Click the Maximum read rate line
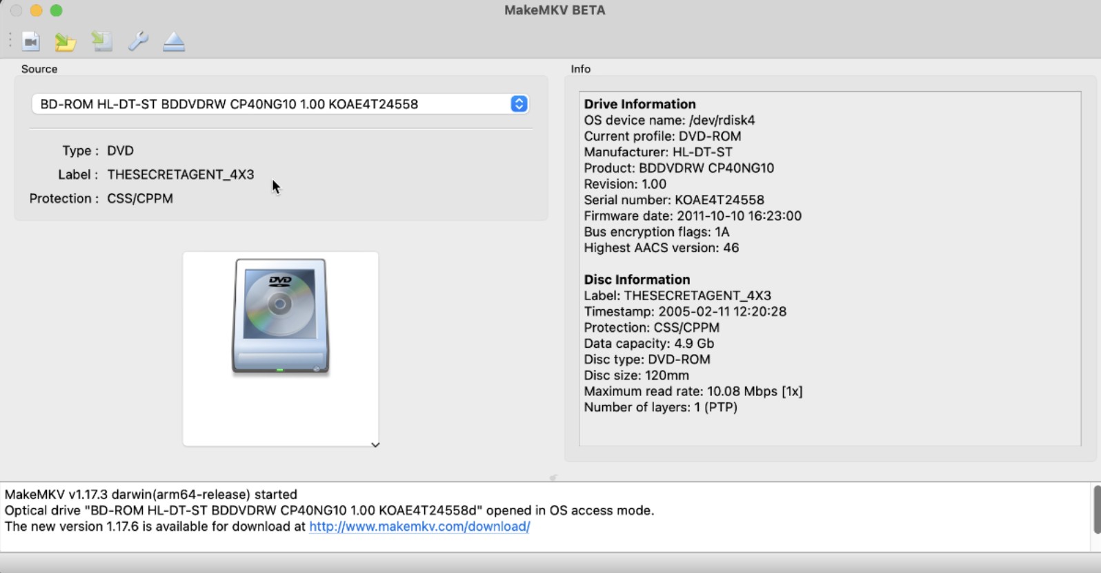This screenshot has width=1101, height=573. tap(693, 391)
